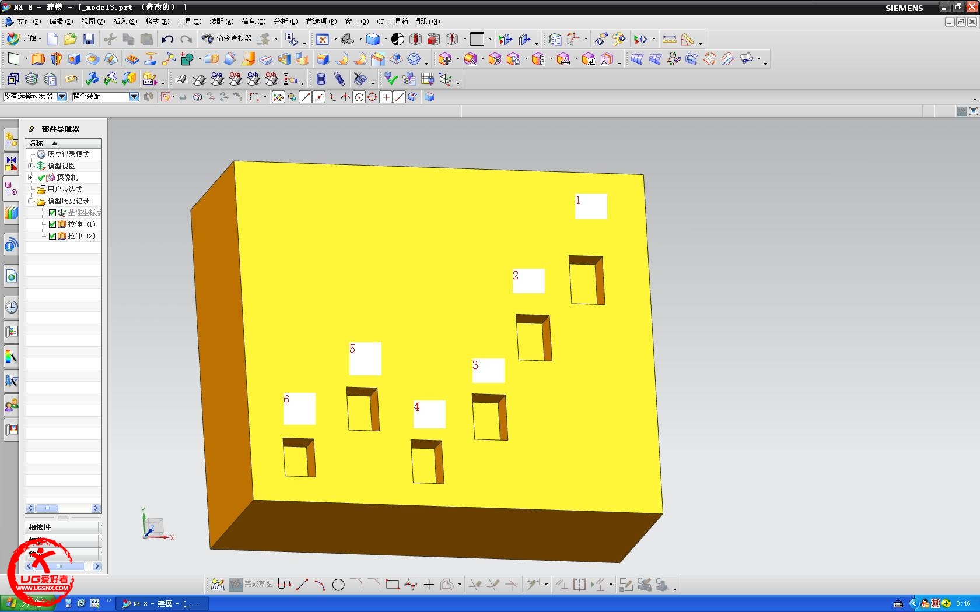Screen dimensions: 980x612
Task: Toggle the 摄像机 checkmark in navigator
Action: pyautogui.click(x=41, y=178)
